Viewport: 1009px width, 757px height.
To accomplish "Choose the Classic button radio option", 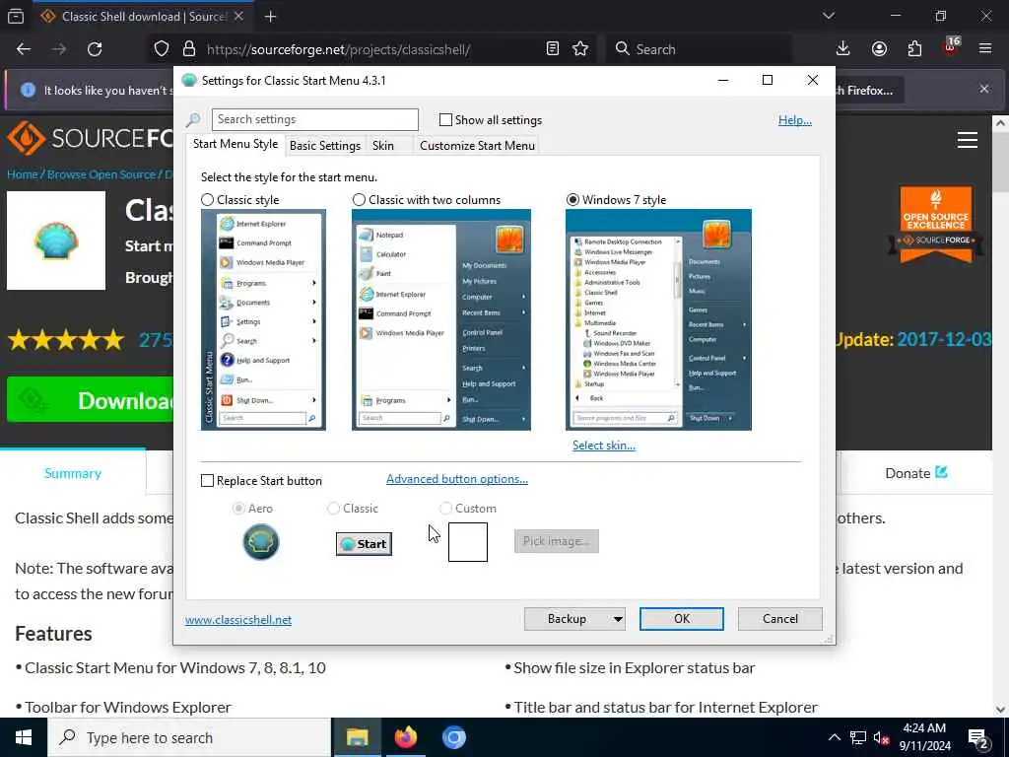I will (333, 509).
